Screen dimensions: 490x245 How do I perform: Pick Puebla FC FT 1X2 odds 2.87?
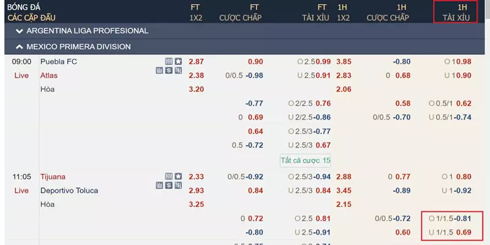196,62
